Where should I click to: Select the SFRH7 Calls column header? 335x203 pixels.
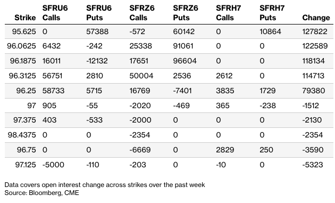229,13
